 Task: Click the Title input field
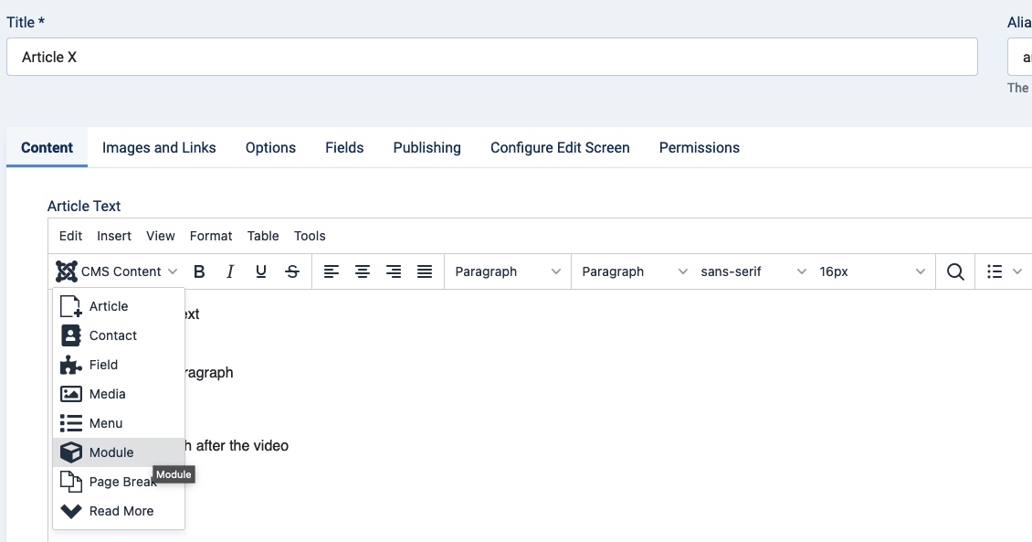pos(492,57)
